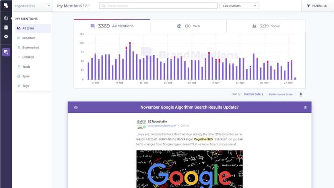Click the SE Roundtable source name

pos(157,122)
